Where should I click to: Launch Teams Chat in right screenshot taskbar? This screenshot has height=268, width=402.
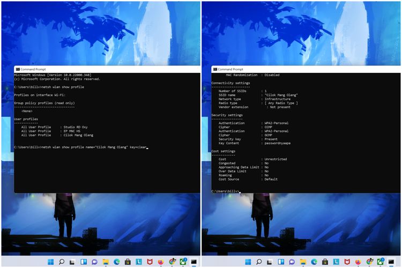pos(292,262)
